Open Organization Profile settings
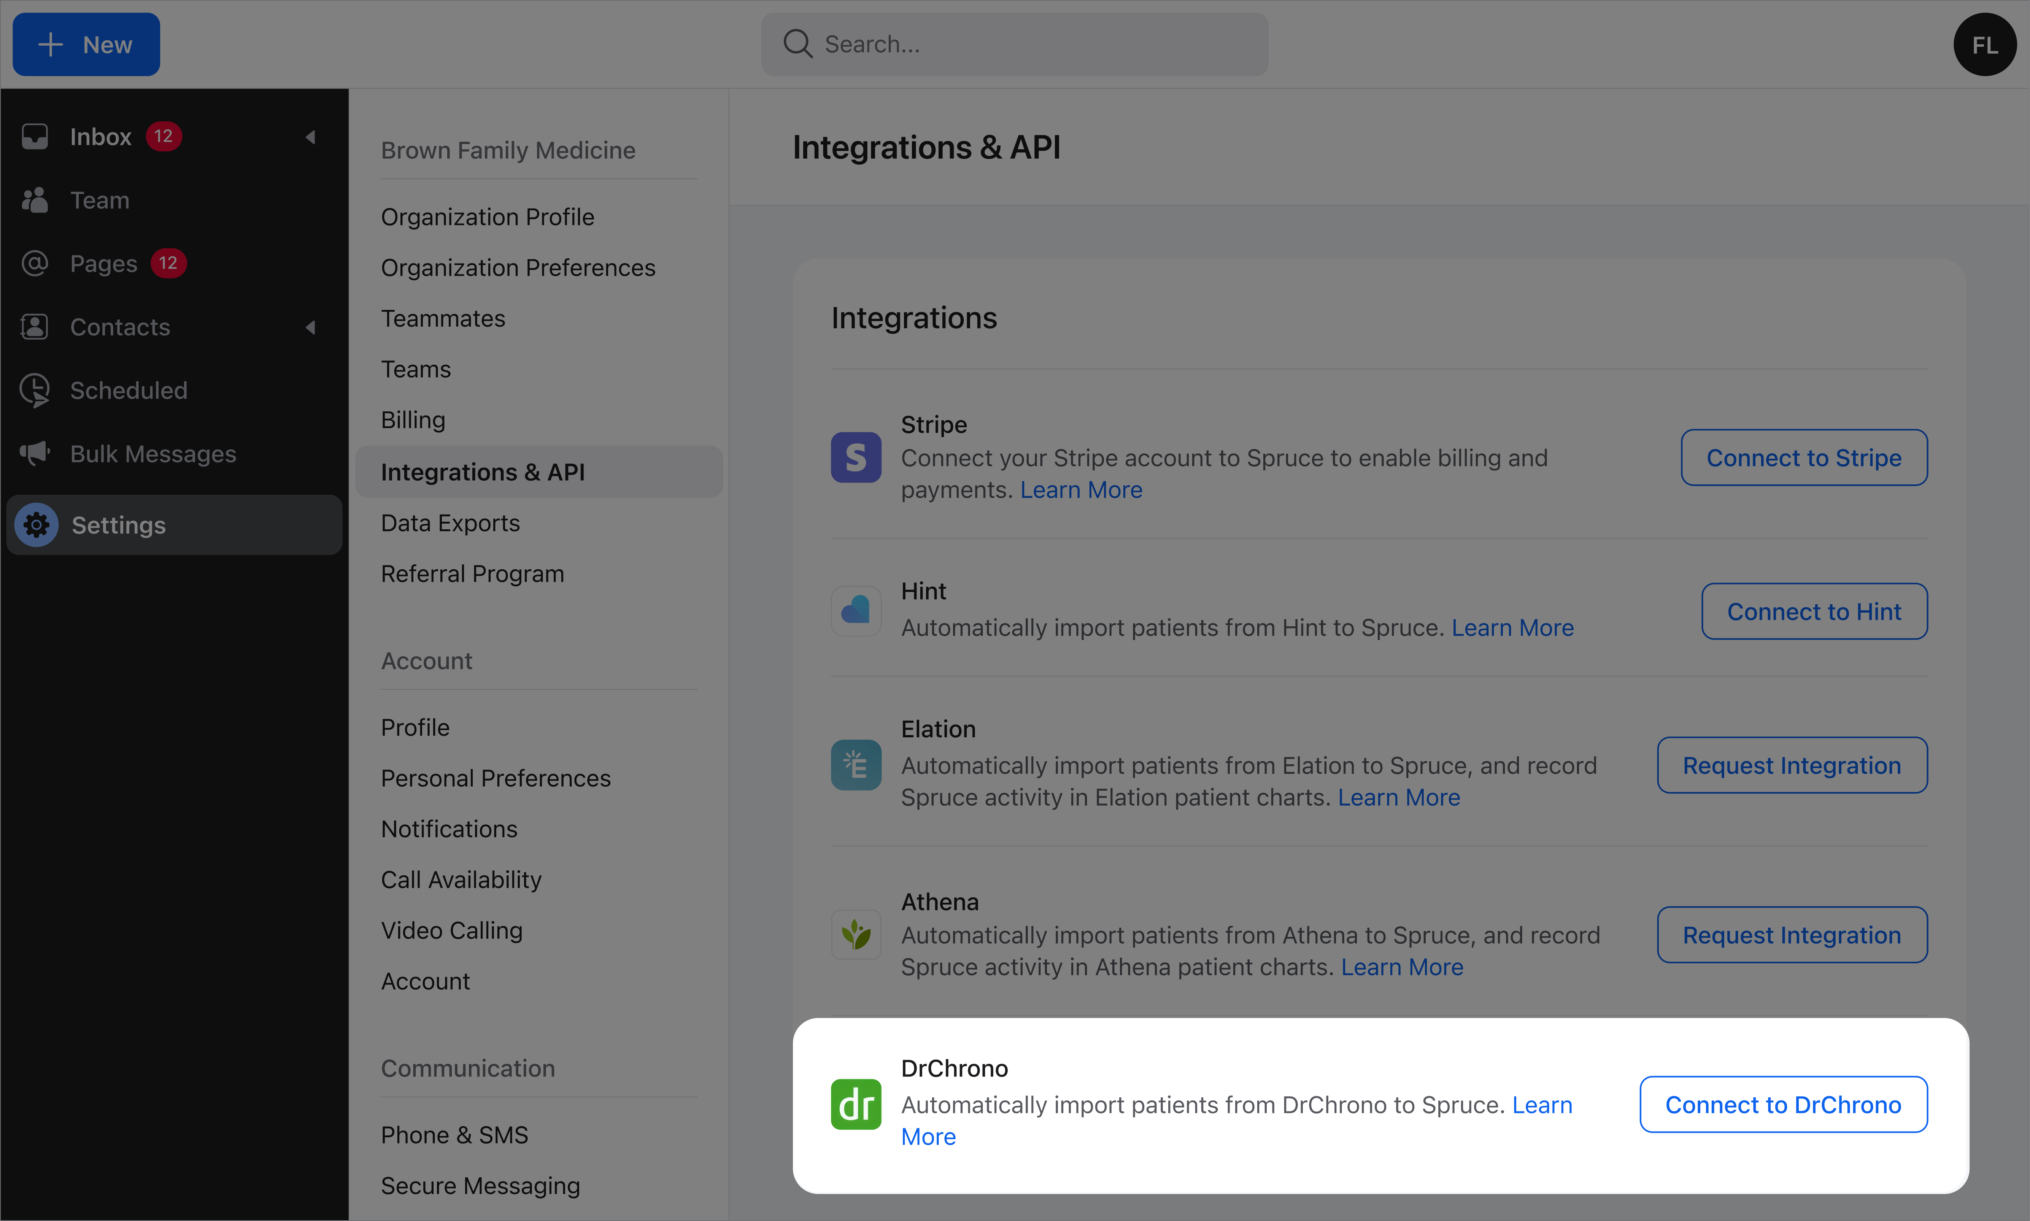 pyautogui.click(x=487, y=217)
